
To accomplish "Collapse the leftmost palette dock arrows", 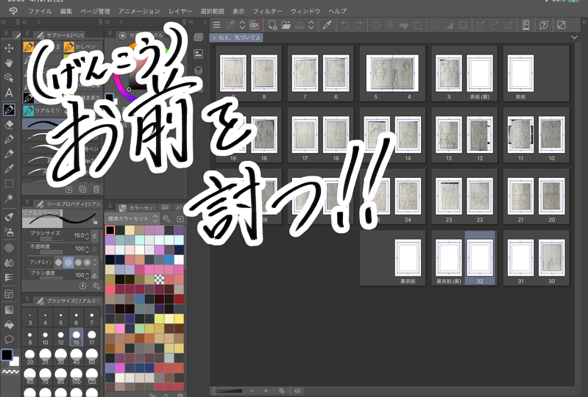I will [4, 22].
